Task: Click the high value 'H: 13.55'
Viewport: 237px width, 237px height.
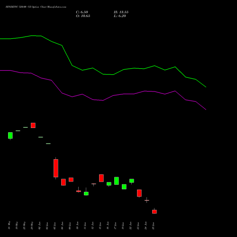Action: pyautogui.click(x=121, y=12)
